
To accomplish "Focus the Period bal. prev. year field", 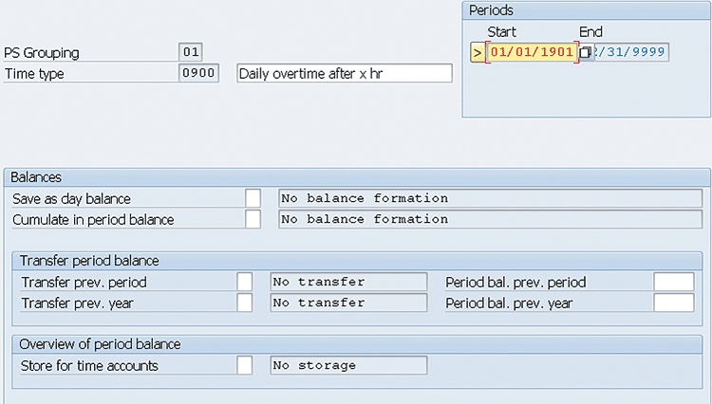I will [674, 303].
